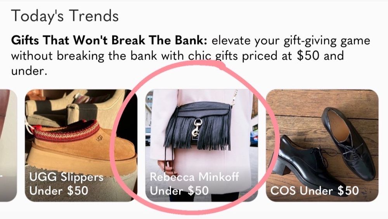Open the COS Under $50 card
388x219 pixels.
point(322,145)
